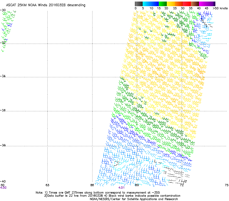This screenshot has height=201, width=229.
Task: Click the '>50 knots' legend label
Action: pyautogui.click(x=220, y=8)
